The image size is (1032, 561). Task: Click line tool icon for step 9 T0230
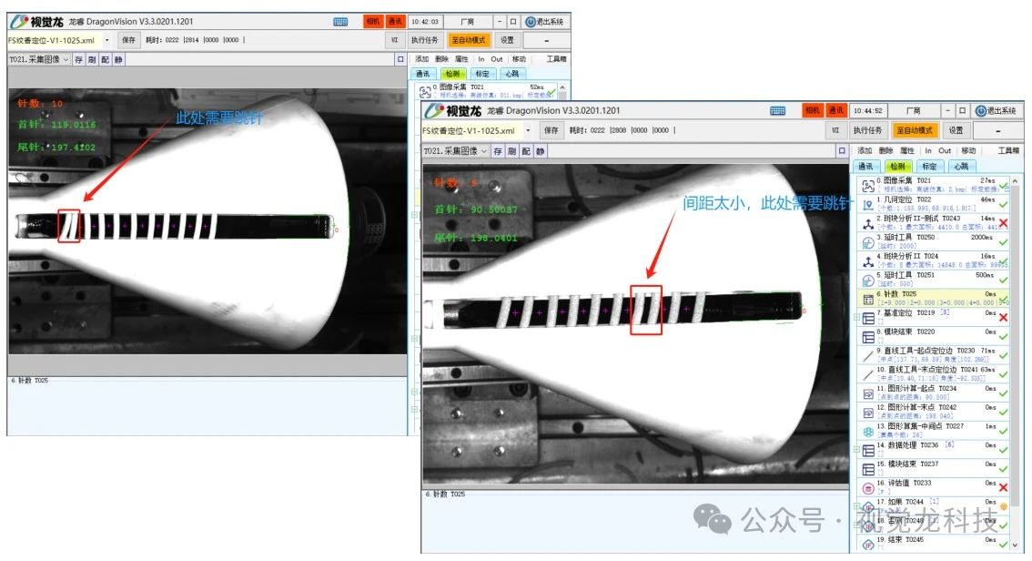coord(868,356)
